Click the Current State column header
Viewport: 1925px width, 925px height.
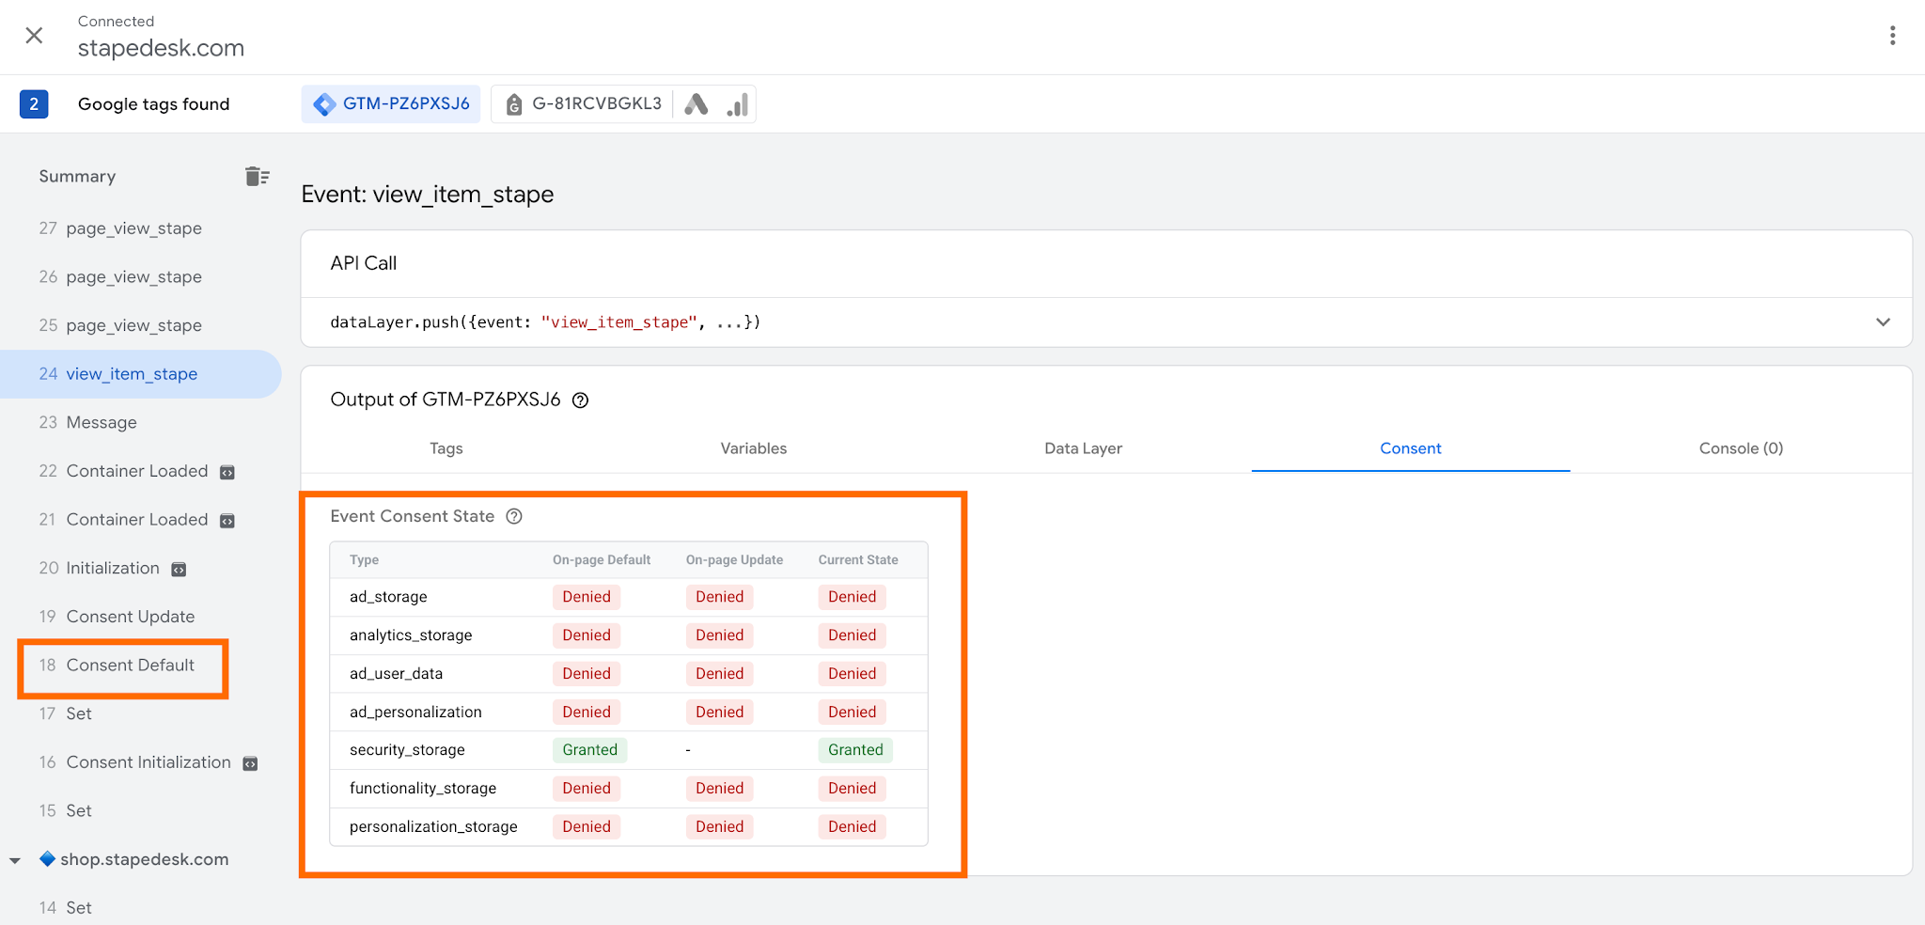(x=858, y=560)
